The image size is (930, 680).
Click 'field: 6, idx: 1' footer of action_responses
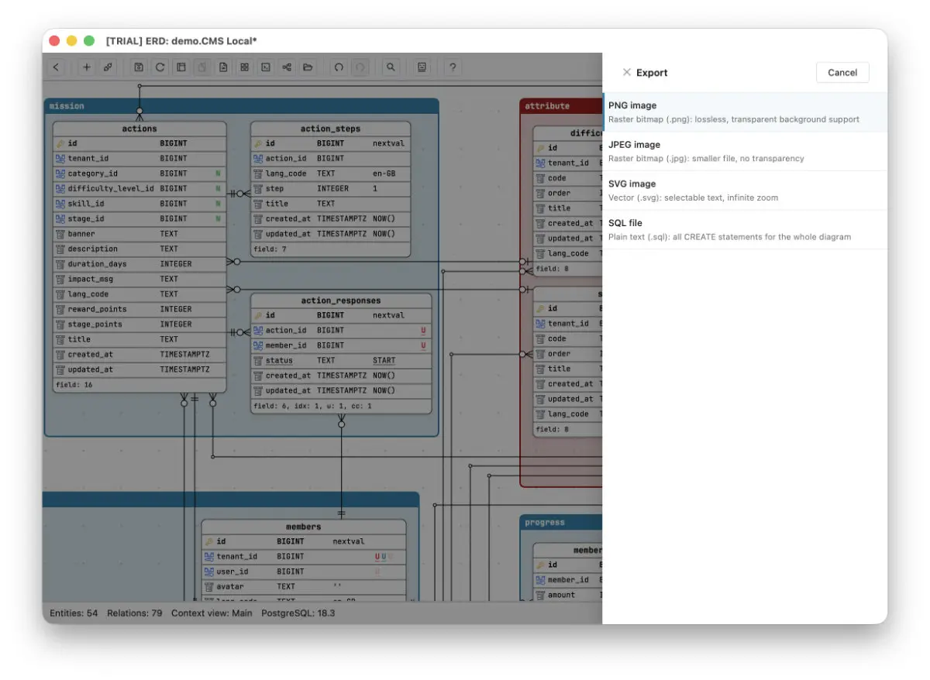pyautogui.click(x=312, y=406)
